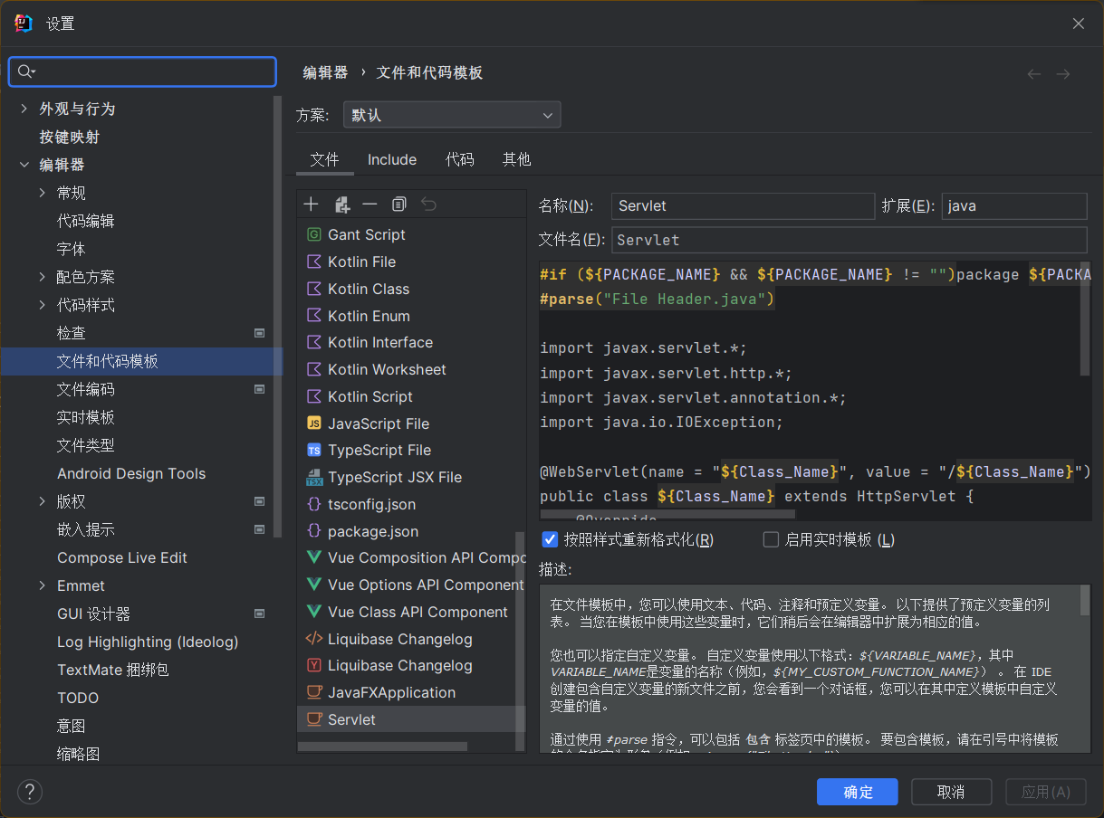Click the add template plus icon

pos(312,204)
